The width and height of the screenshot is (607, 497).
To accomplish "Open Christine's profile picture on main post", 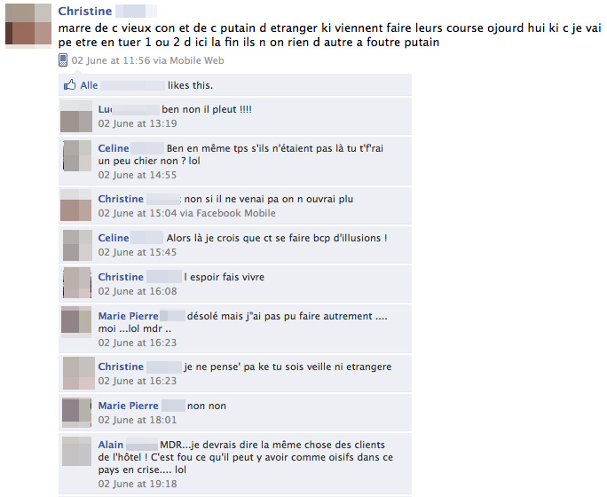I will tap(28, 26).
